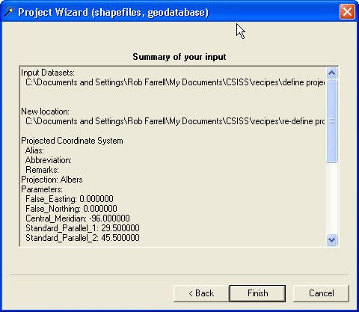This screenshot has width=359, height=312.
Task: Click the summary scrollbar thumb
Action: coord(332,121)
